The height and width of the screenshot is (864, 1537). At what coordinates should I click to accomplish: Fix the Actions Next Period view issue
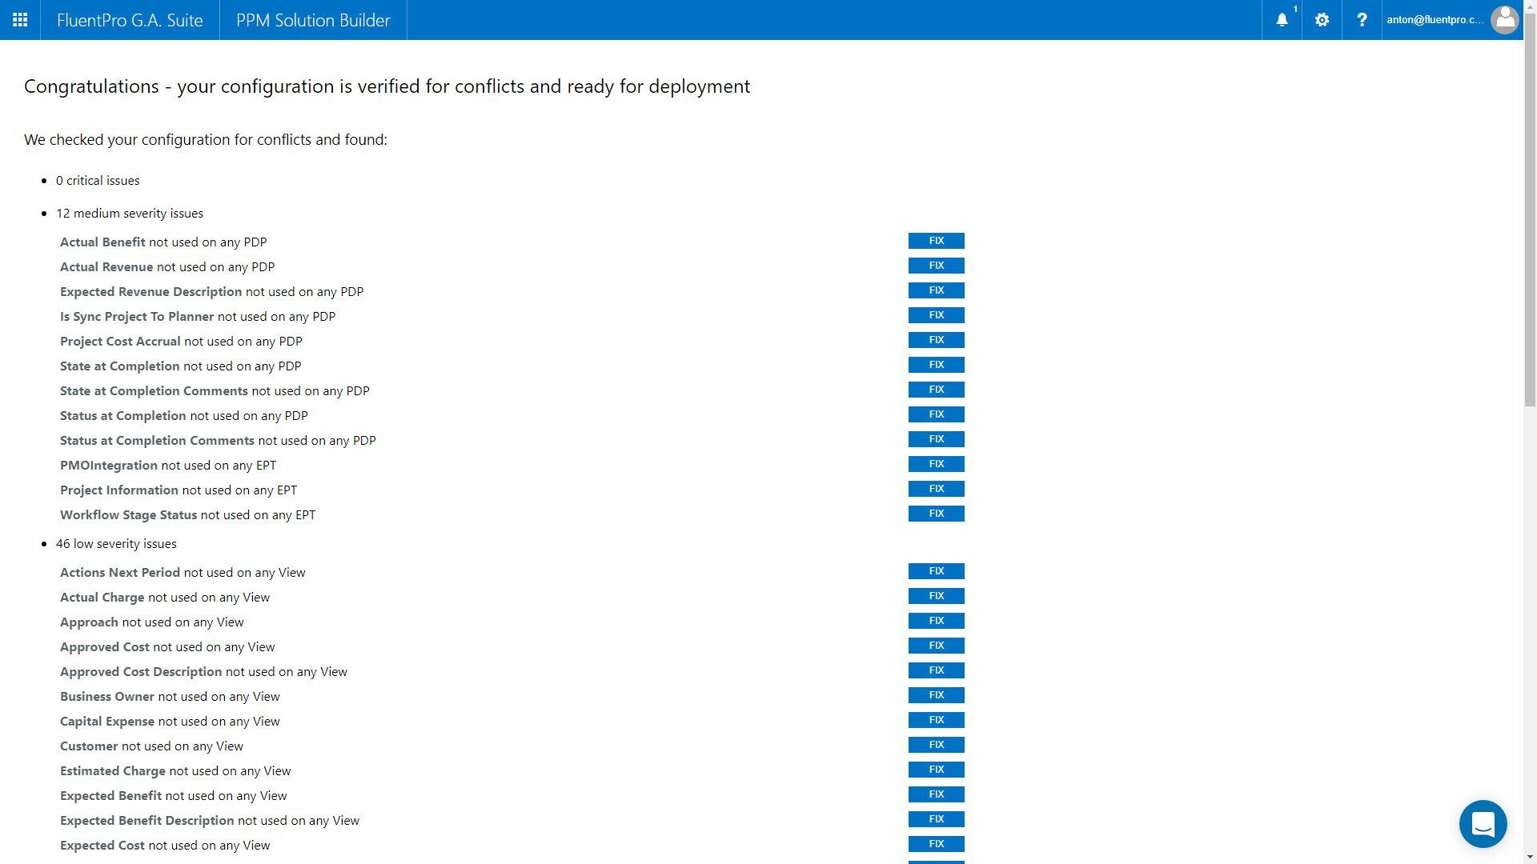[x=936, y=570]
